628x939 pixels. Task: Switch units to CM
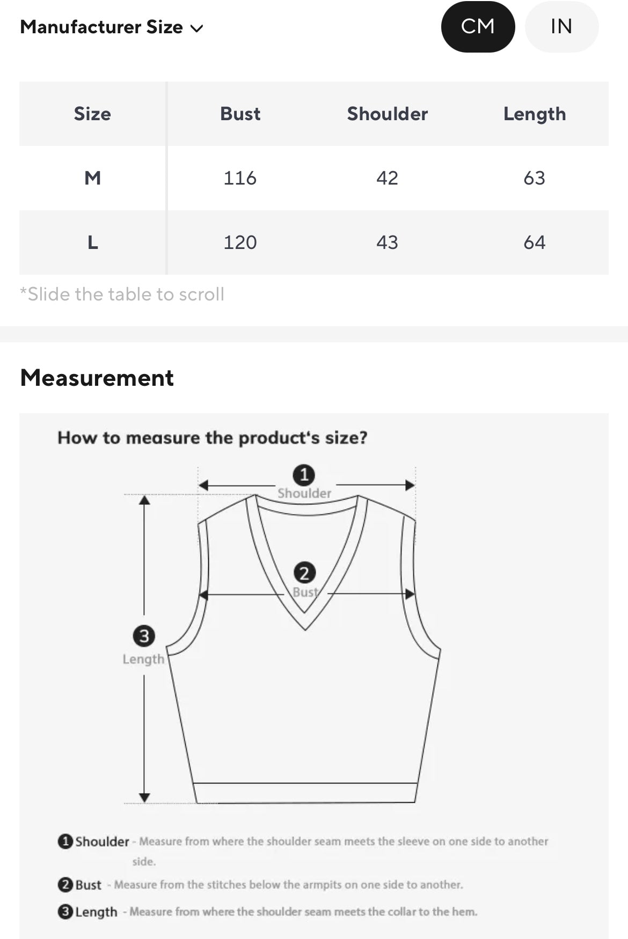(x=478, y=27)
